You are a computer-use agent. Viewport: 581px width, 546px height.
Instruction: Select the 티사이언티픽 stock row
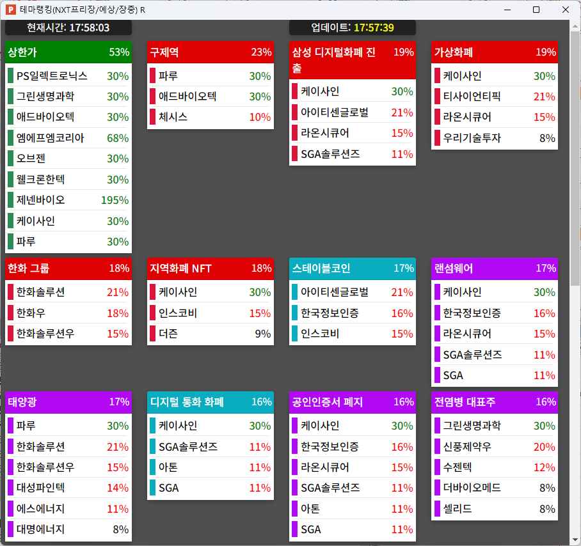(495, 97)
